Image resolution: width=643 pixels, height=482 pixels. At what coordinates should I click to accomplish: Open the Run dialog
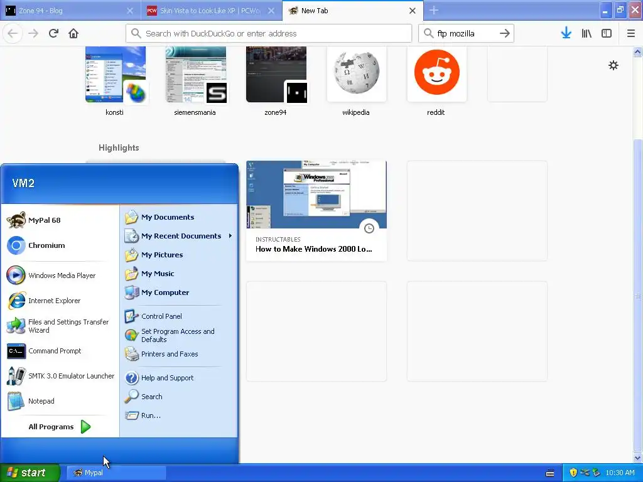179,415
